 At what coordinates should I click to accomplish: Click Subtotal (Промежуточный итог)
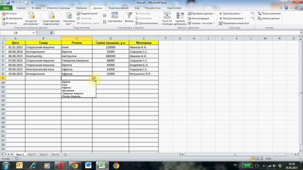click(234, 23)
